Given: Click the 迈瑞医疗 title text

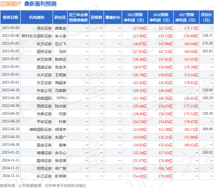Looking at the screenshot, I should click(11, 4).
